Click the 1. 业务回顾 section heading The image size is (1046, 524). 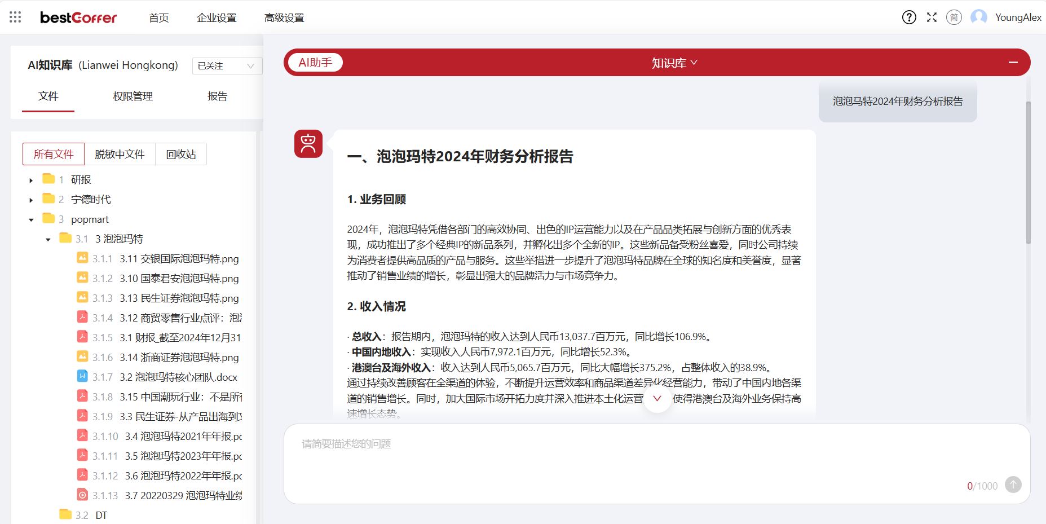tap(376, 199)
